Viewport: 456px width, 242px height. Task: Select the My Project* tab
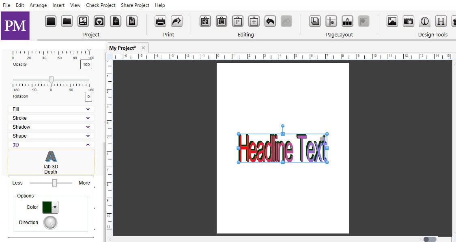point(123,48)
